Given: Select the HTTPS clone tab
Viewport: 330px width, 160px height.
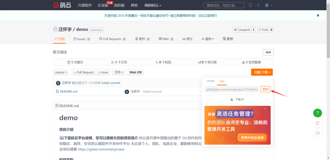Looking at the screenshot, I should click(211, 81).
